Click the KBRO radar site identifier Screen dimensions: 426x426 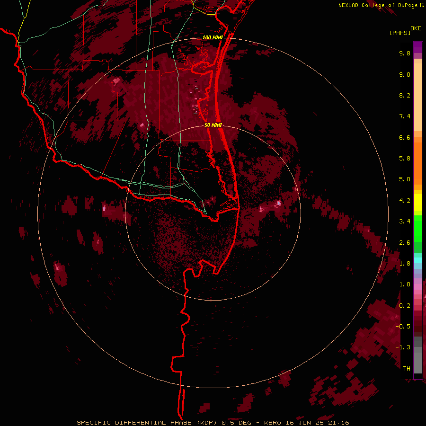point(273,423)
